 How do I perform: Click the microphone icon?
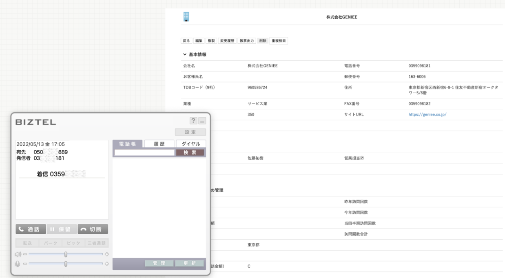tap(18, 264)
